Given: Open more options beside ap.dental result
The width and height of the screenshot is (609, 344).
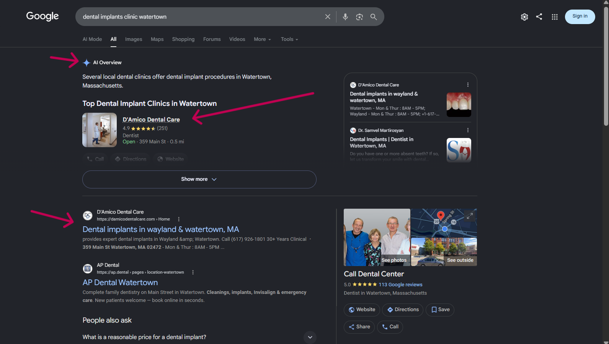Looking at the screenshot, I should [x=193, y=272].
